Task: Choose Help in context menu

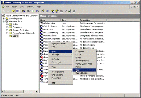Action: tap(61, 83)
